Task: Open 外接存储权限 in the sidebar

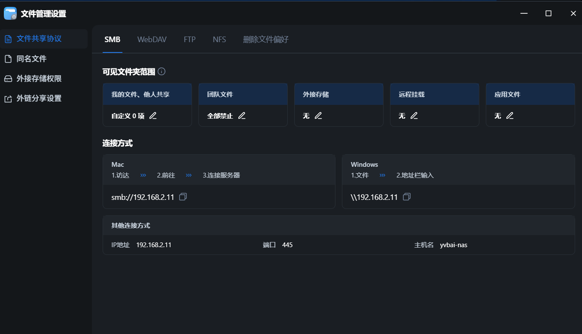Action: (x=44, y=79)
